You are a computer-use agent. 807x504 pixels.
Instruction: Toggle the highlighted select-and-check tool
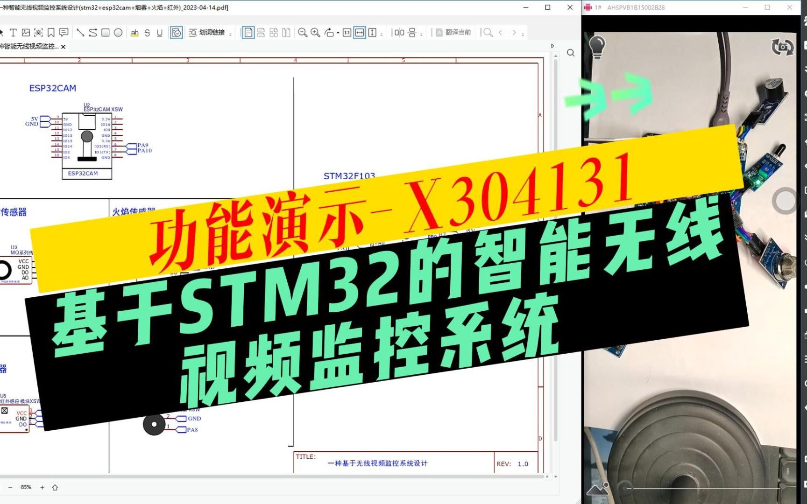click(x=176, y=33)
